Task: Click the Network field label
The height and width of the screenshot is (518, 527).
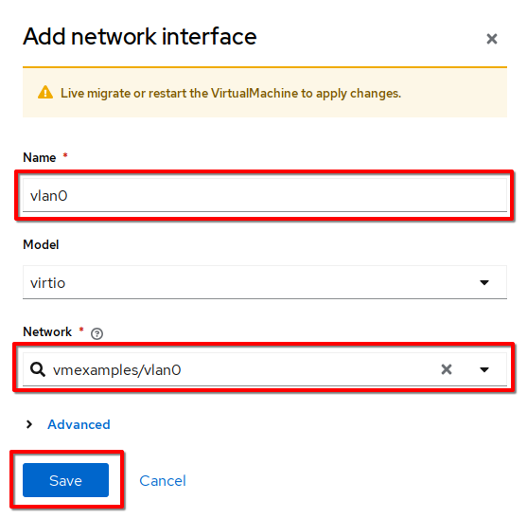Action: tap(47, 331)
